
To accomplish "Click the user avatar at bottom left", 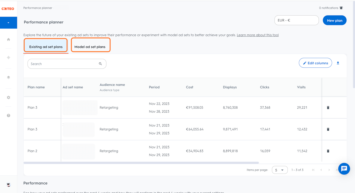I will [x=9, y=185].
